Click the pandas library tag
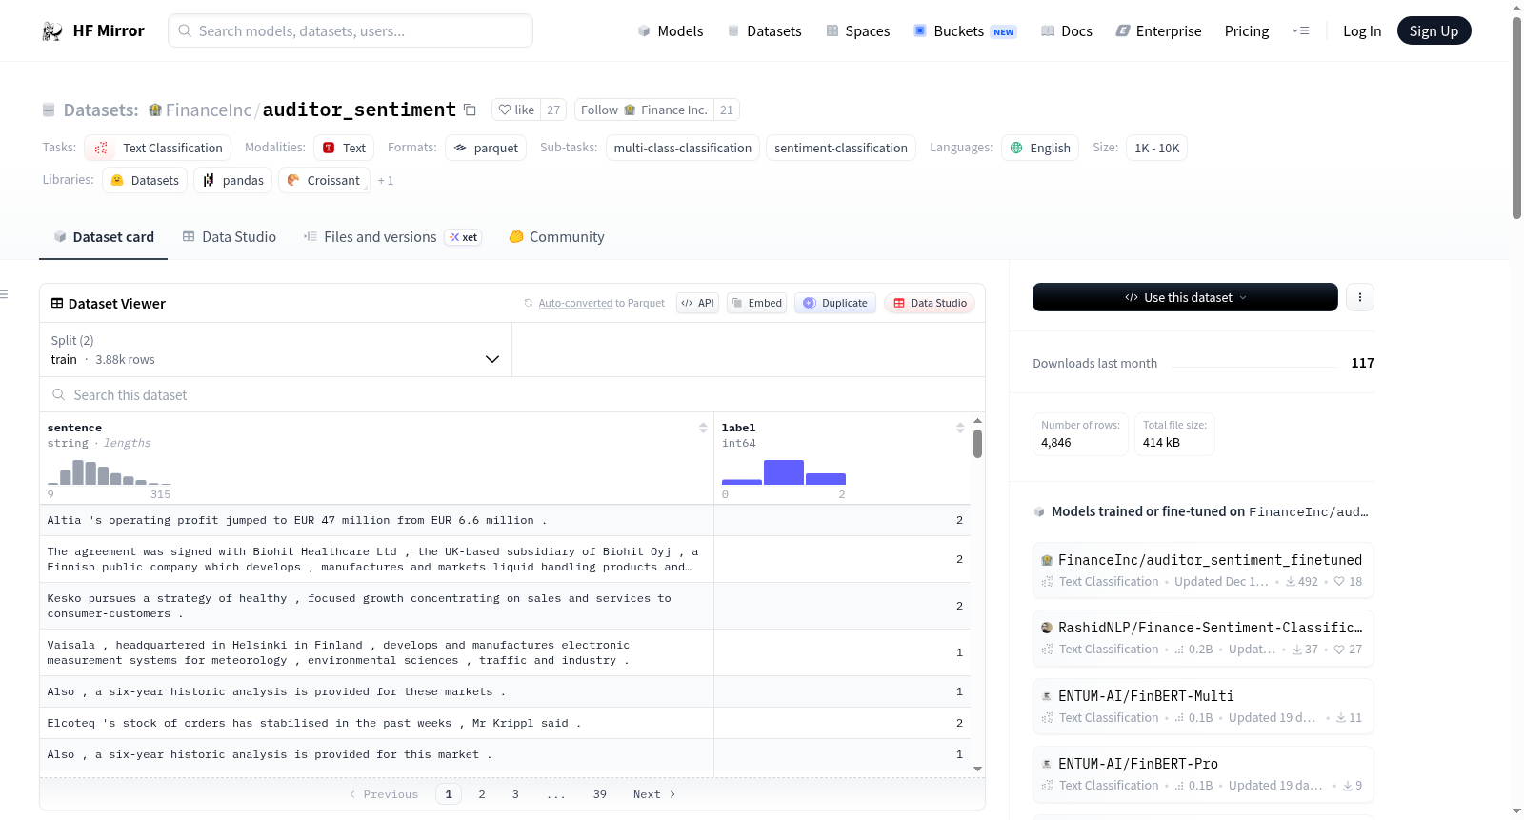Viewport: 1524px width, 820px height. tap(232, 180)
